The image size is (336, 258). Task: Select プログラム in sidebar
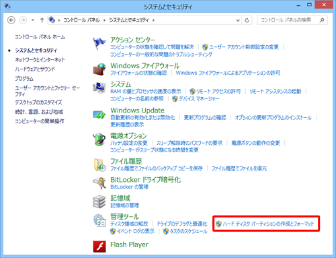click(24, 79)
